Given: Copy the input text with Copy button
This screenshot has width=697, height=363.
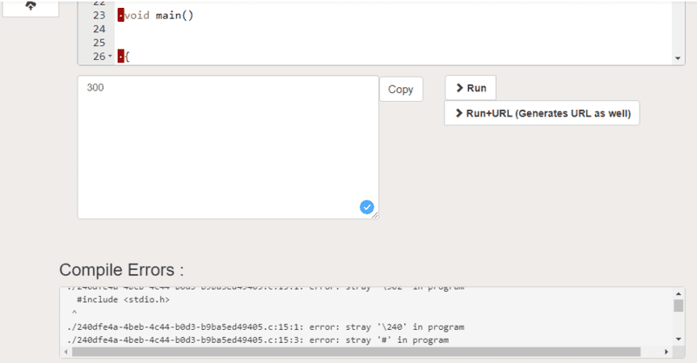Looking at the screenshot, I should (401, 90).
